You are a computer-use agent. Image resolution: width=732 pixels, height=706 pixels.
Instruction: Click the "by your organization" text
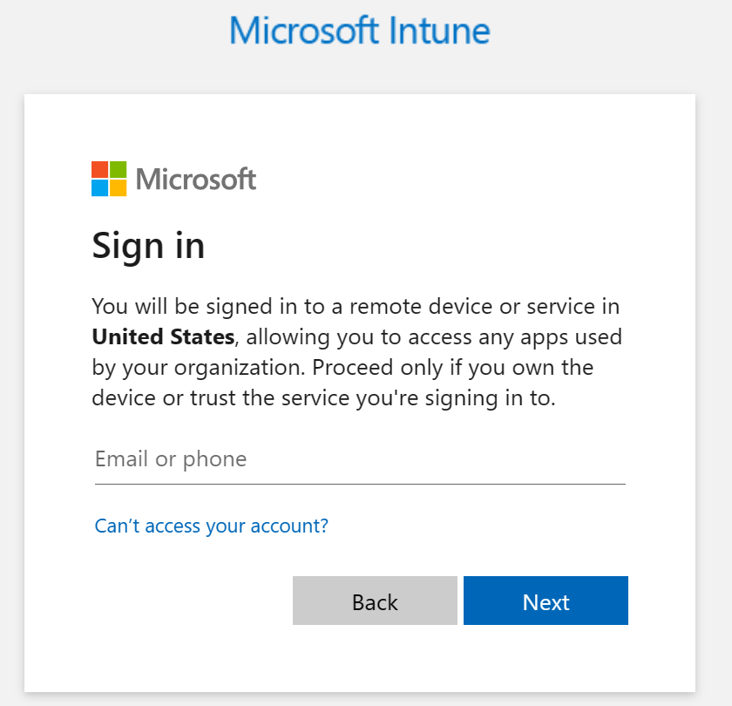coord(196,368)
